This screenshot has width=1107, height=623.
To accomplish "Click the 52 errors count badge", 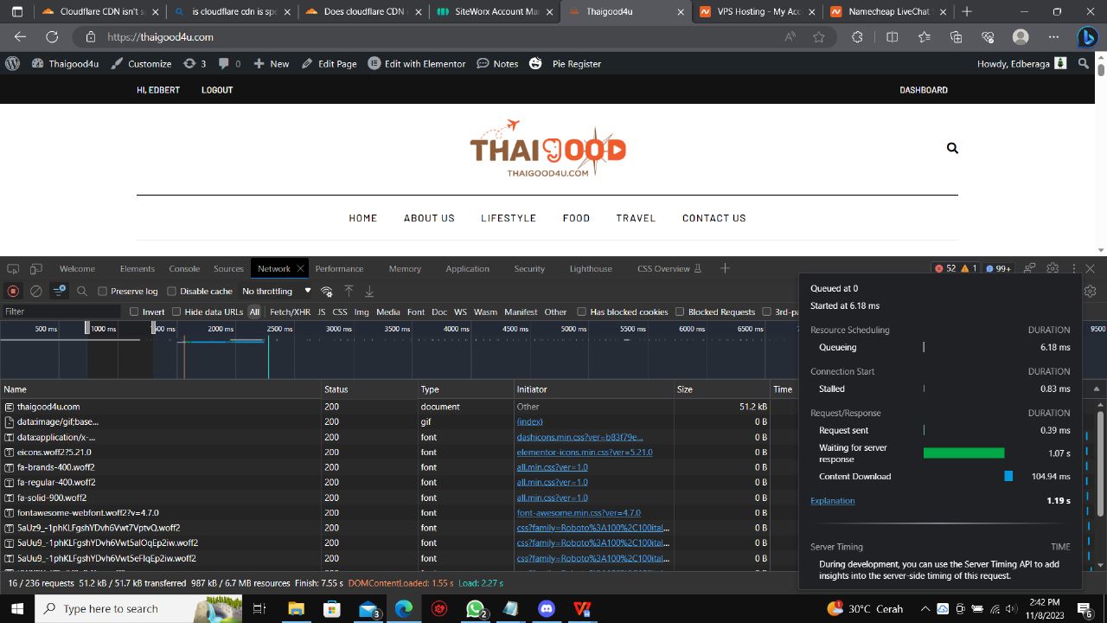I will (x=944, y=269).
